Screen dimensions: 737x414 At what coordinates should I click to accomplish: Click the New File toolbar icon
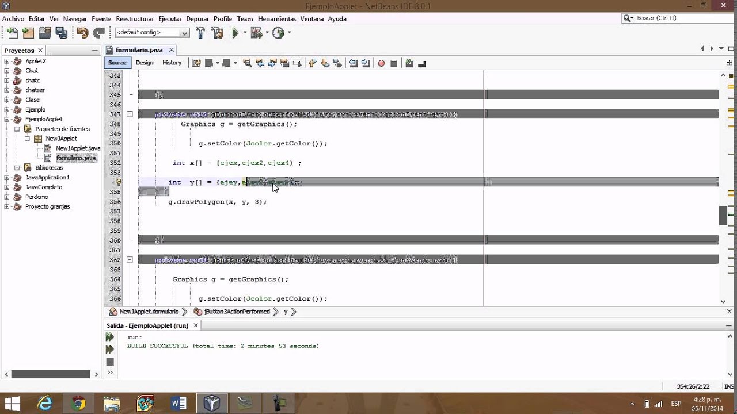[12, 33]
